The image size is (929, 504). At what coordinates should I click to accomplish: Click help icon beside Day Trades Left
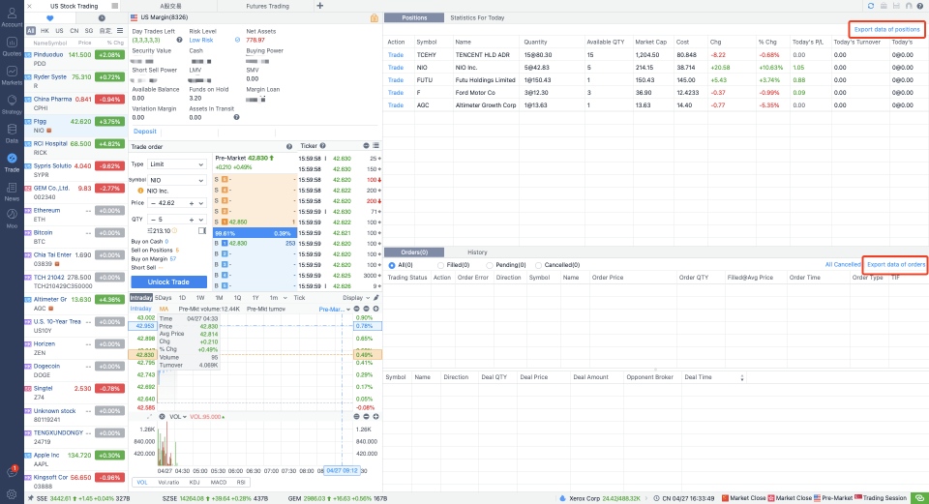click(x=180, y=41)
